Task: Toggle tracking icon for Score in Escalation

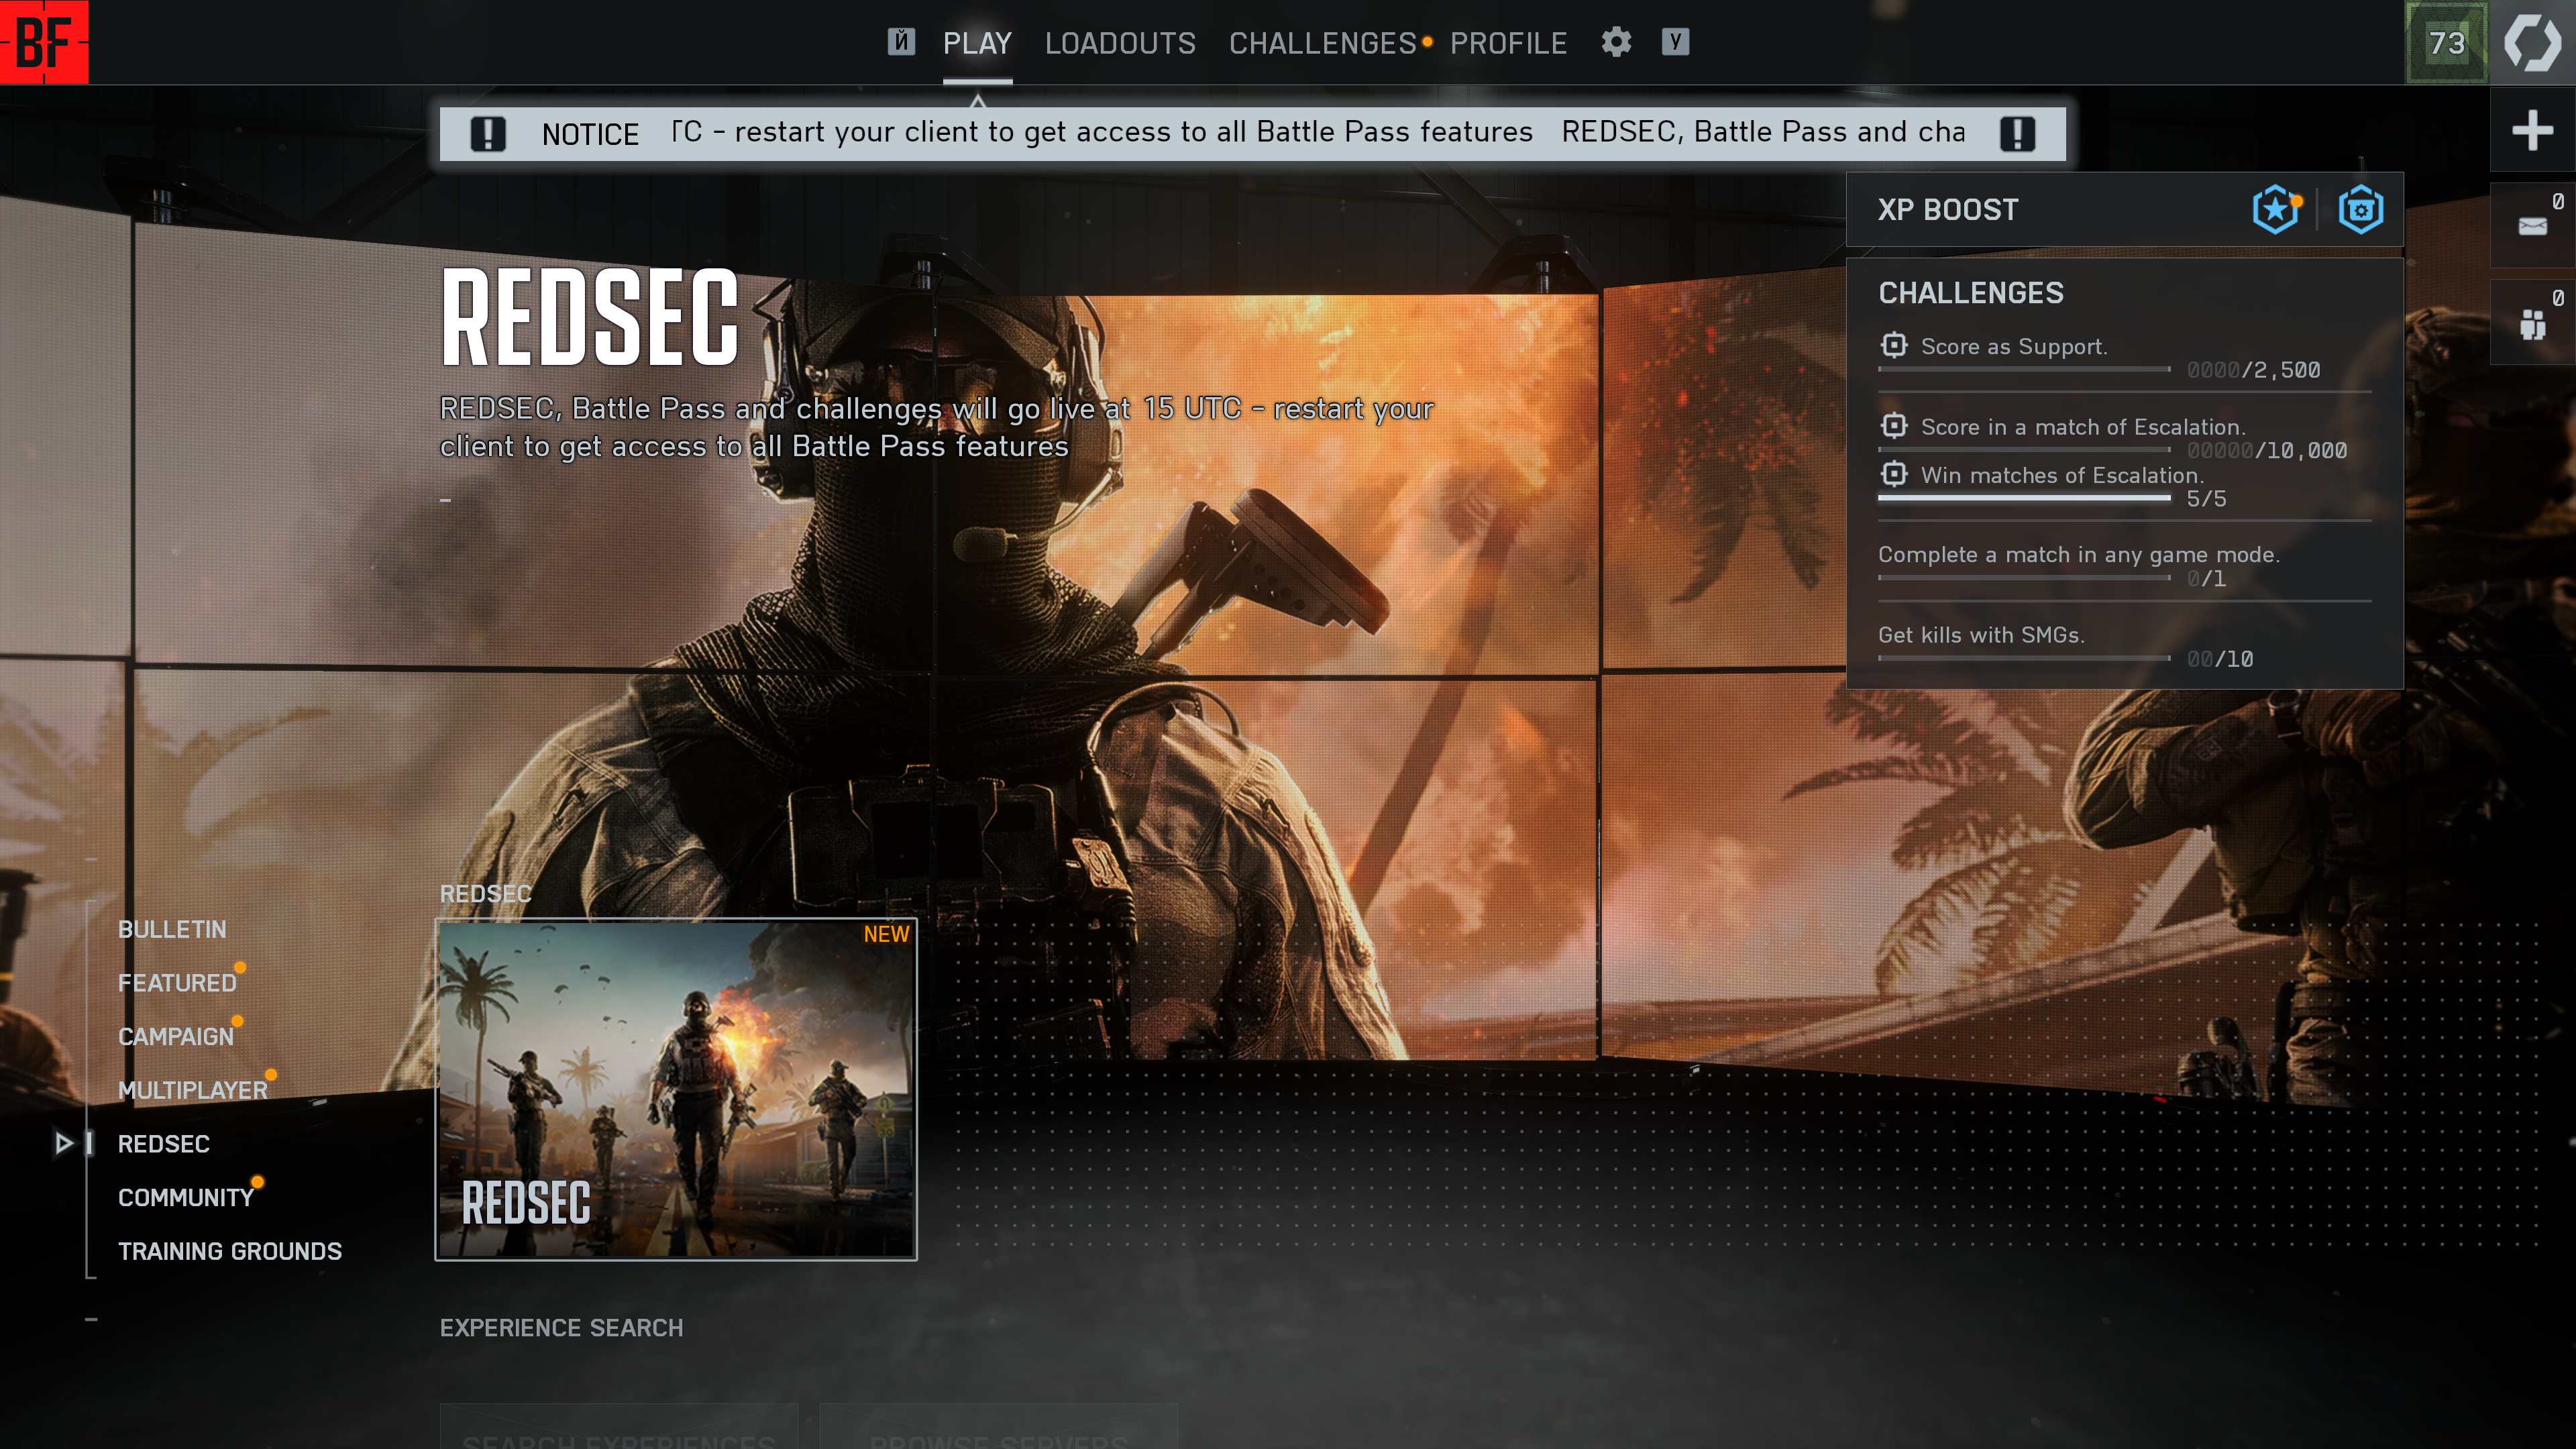Action: [1893, 426]
